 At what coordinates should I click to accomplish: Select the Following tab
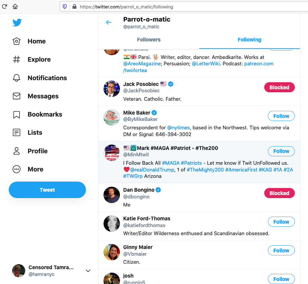pyautogui.click(x=249, y=40)
